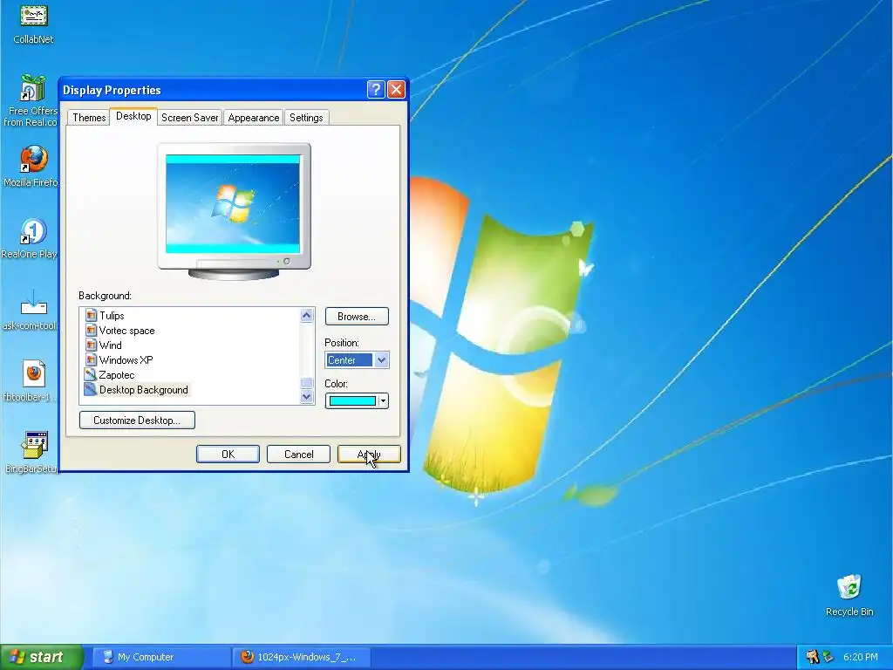Click the first system tray icon
Screen dimensions: 893x670
click(812, 657)
